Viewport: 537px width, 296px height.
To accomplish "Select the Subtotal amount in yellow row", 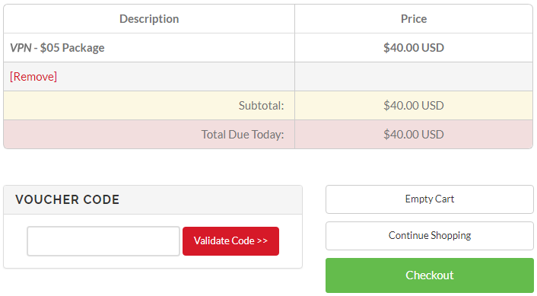I will tap(414, 106).
